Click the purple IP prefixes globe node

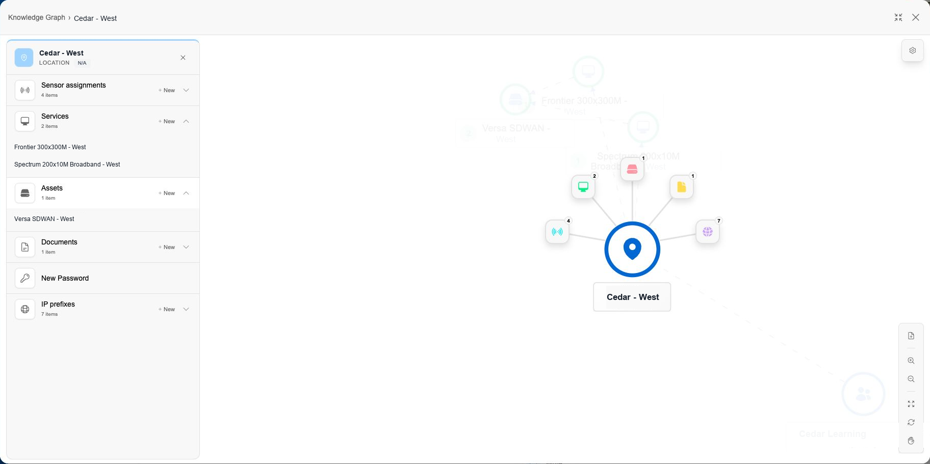(708, 232)
